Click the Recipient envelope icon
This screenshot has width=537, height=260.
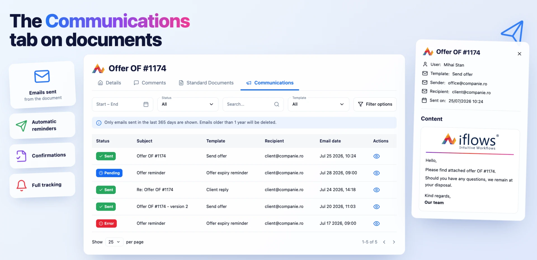(x=424, y=91)
